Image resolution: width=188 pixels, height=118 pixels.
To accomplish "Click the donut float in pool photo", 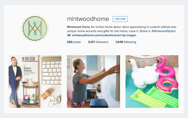I will pos(167,85).
